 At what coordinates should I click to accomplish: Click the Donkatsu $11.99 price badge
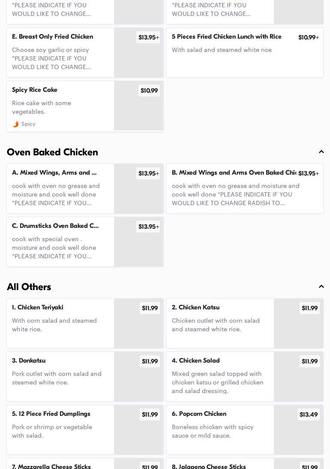(x=150, y=361)
